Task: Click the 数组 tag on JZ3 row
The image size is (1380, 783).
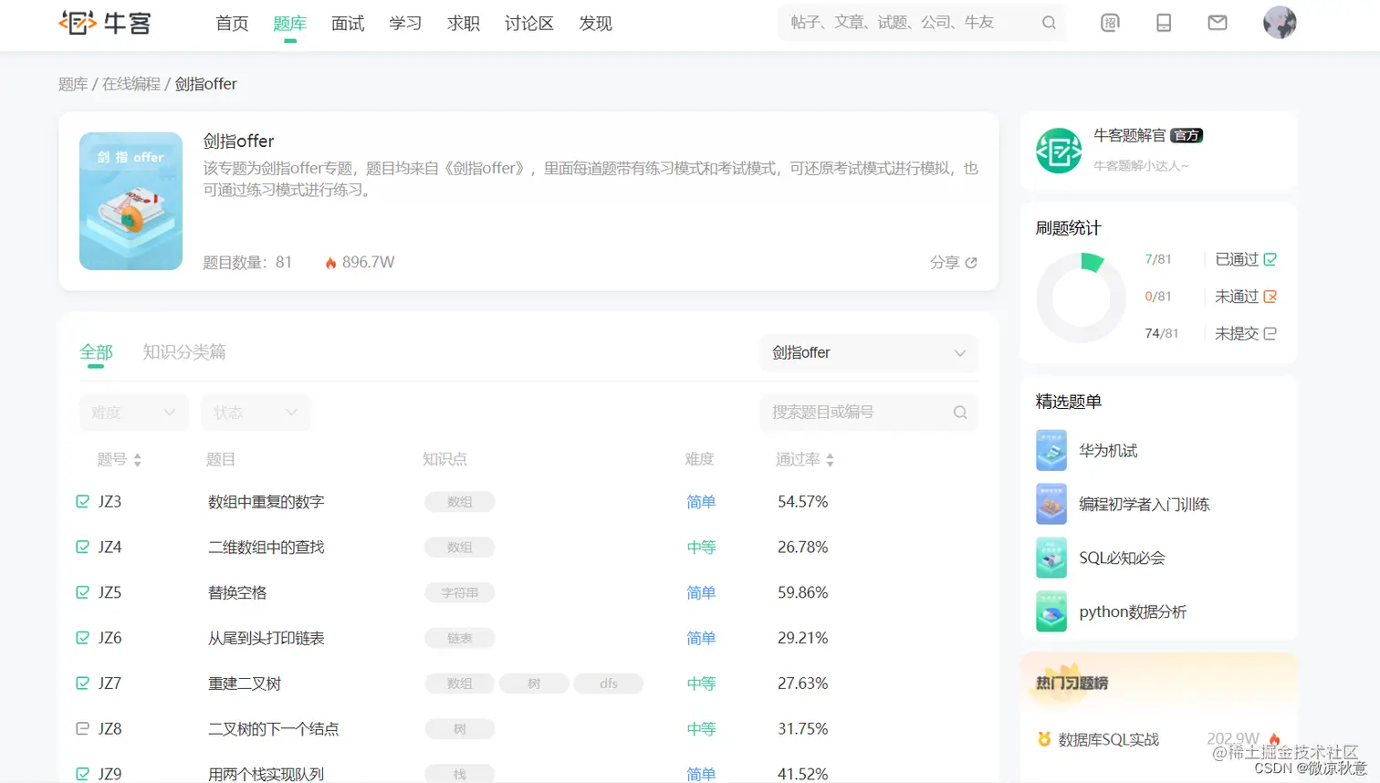Action: pos(459,502)
